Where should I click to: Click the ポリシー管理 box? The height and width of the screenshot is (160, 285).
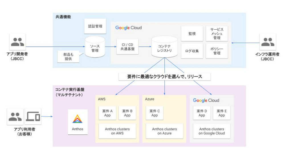tap(217, 51)
